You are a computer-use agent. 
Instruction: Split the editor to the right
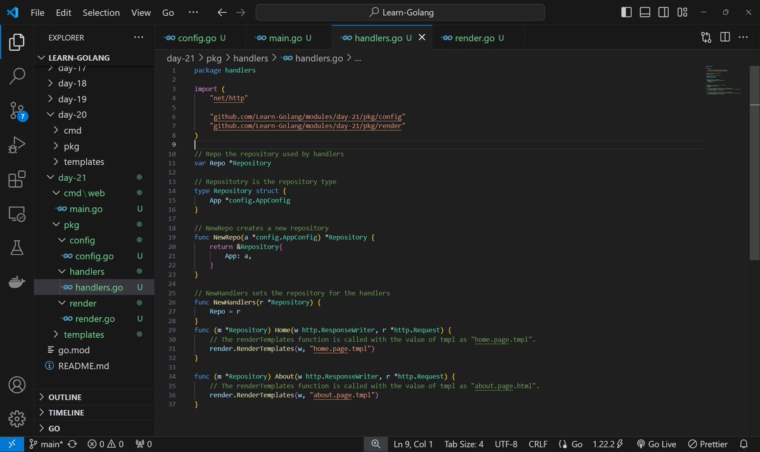click(x=725, y=37)
